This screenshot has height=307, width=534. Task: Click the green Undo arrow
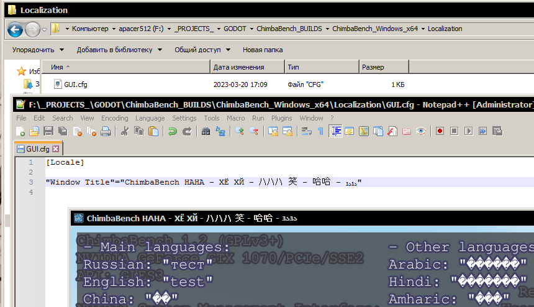pos(173,131)
